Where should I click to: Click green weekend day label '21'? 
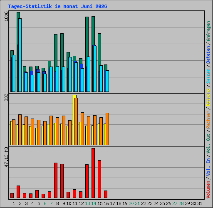tap(137, 203)
